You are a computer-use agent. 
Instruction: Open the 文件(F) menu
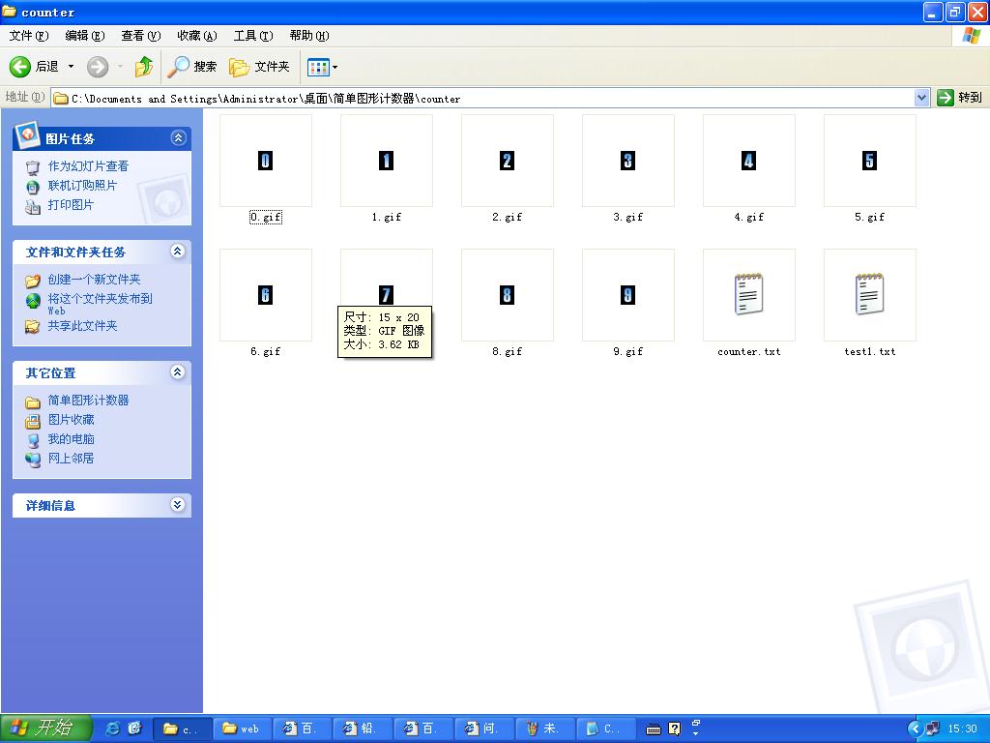[x=29, y=36]
